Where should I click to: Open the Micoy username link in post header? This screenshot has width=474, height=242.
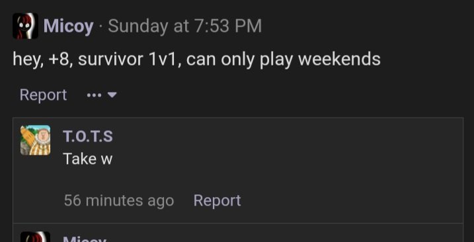click(x=68, y=26)
